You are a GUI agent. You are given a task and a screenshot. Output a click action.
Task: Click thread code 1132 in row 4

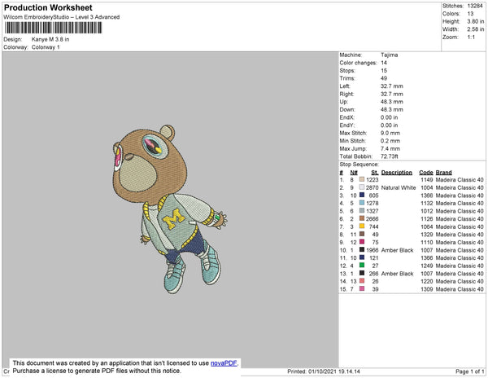click(427, 203)
